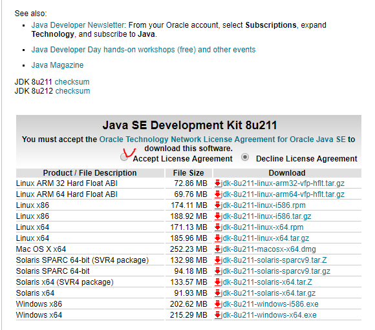Click the 185.96 MB file size cell
This screenshot has width=375, height=330.
point(189,238)
